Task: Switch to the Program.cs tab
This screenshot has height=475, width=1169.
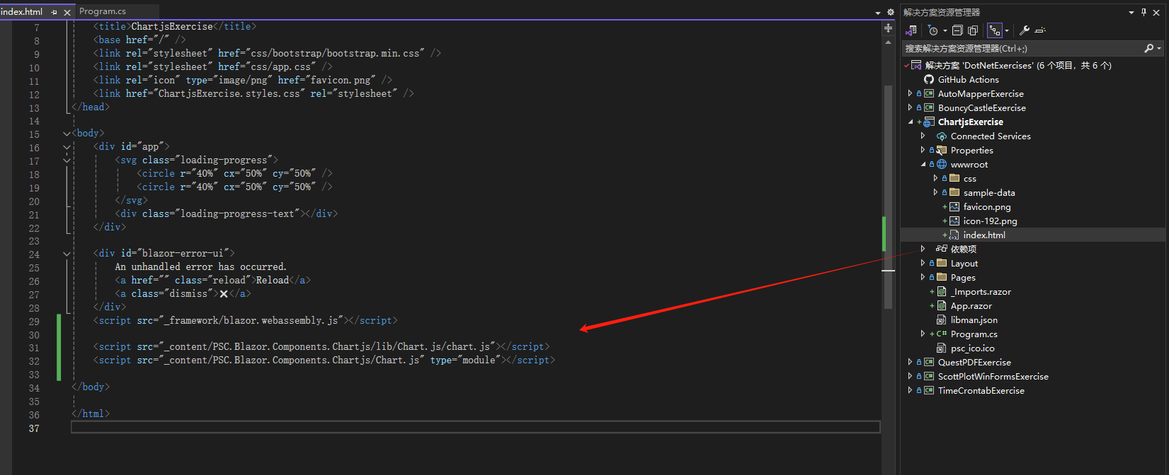Action: tap(103, 11)
